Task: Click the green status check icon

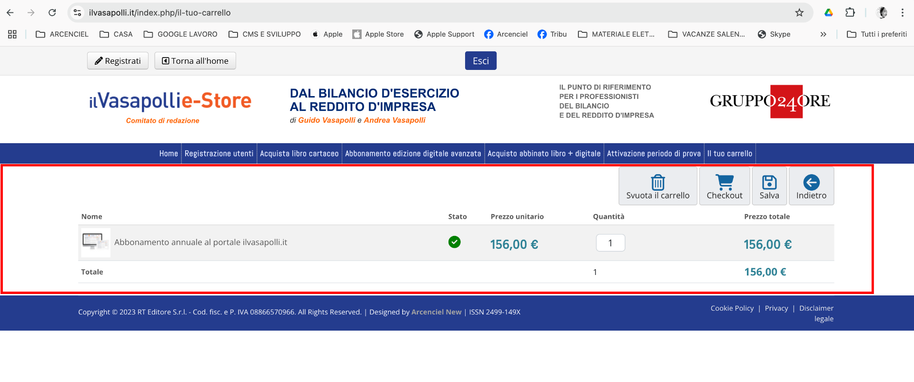Action: point(455,242)
